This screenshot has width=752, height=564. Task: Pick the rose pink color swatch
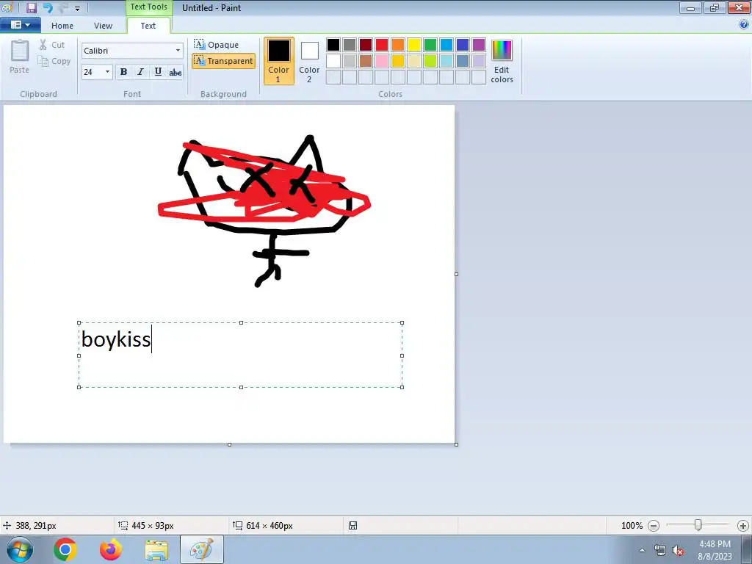(x=382, y=61)
